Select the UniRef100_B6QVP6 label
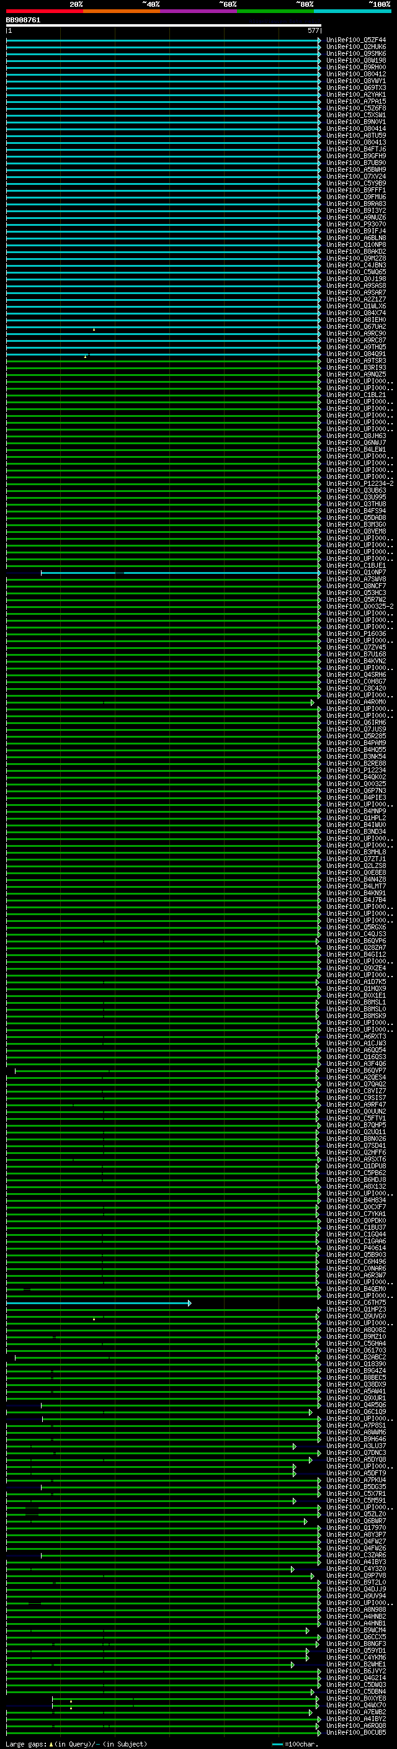Viewport: 397px width, 1749px height. pyautogui.click(x=356, y=941)
